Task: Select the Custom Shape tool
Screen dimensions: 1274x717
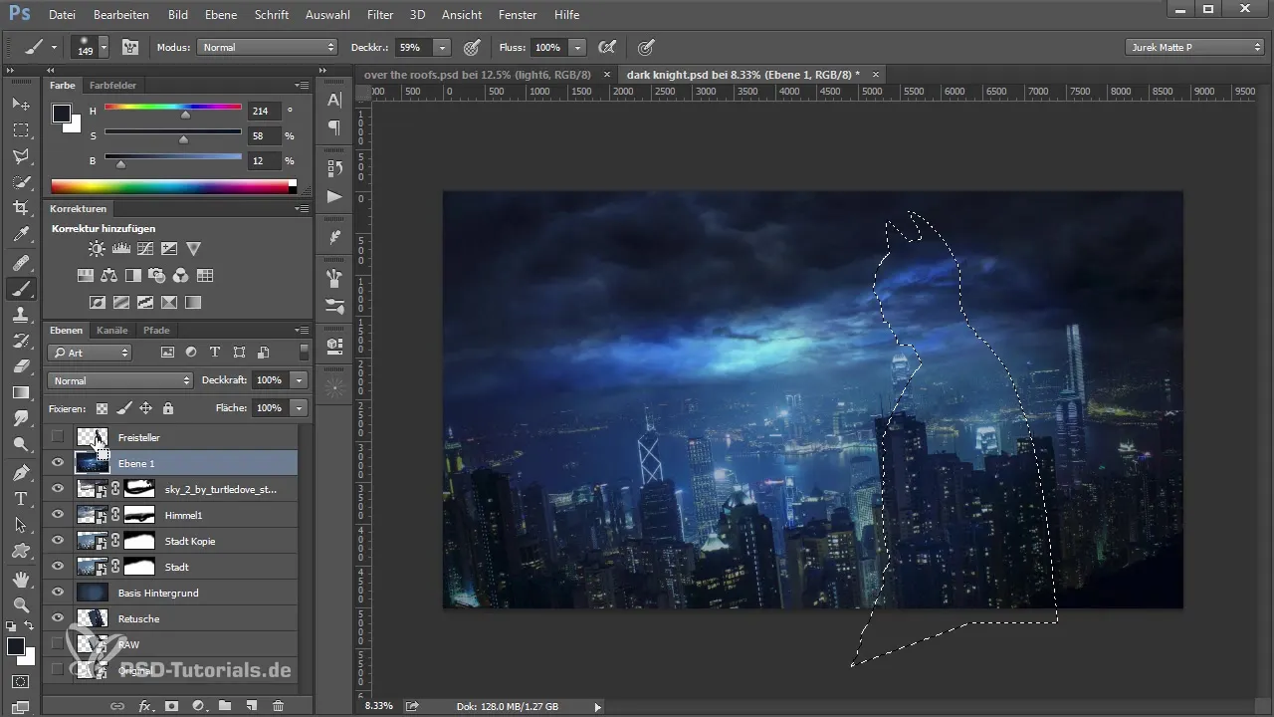Action: coord(20,550)
